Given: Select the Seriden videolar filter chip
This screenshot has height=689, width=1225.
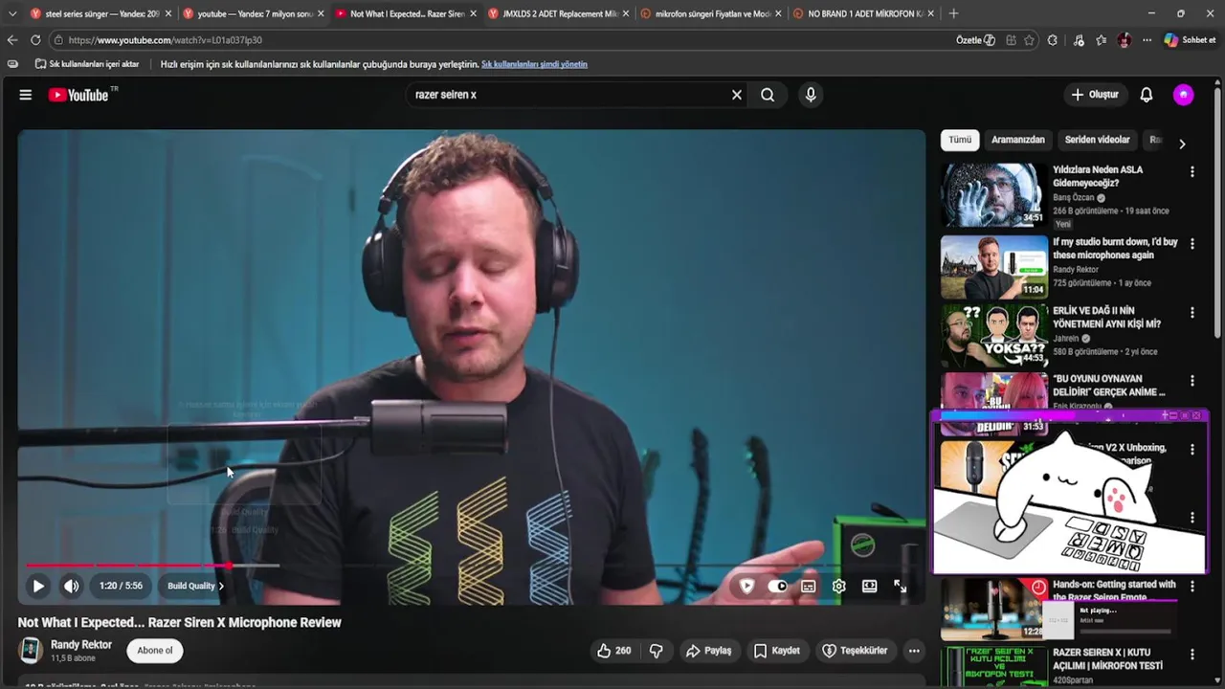Looking at the screenshot, I should click(1097, 140).
